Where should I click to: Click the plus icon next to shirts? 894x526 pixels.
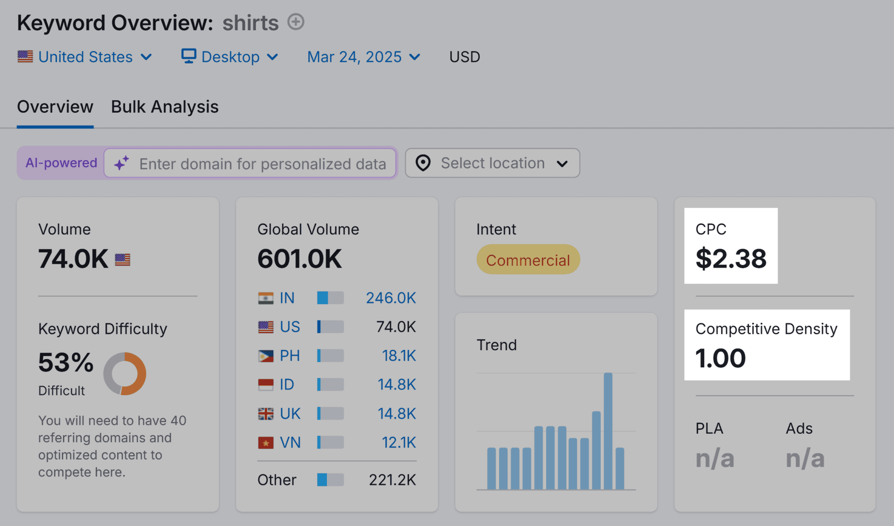(x=296, y=22)
